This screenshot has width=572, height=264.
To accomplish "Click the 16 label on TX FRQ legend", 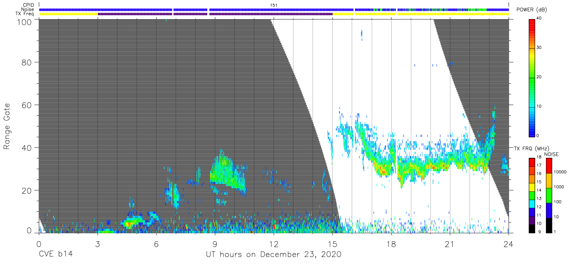I will pyautogui.click(x=539, y=174).
